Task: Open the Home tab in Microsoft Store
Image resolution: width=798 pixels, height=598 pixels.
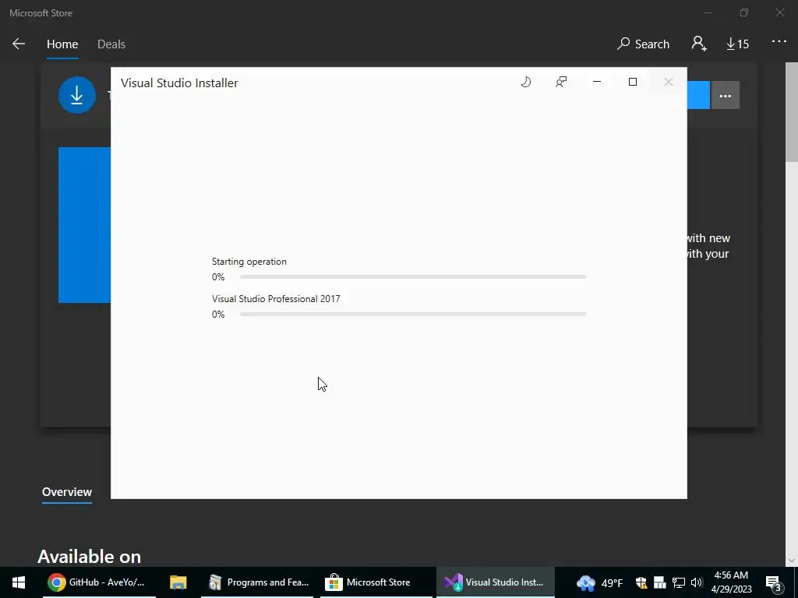Action: tap(62, 44)
